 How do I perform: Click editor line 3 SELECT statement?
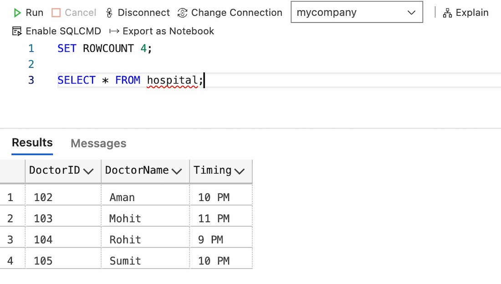pos(128,80)
